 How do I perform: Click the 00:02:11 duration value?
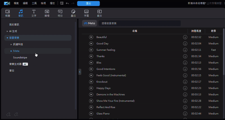196,50
